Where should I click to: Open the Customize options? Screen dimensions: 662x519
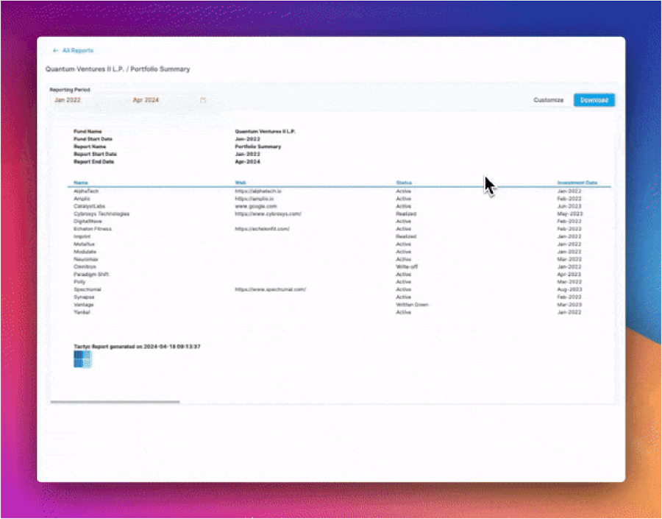(x=549, y=100)
